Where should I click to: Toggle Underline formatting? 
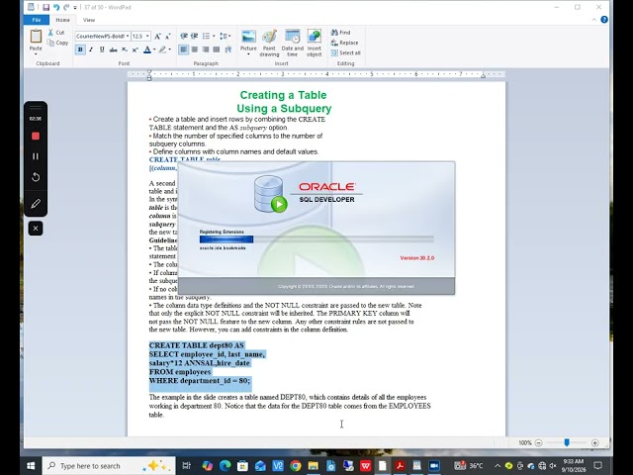(x=102, y=49)
